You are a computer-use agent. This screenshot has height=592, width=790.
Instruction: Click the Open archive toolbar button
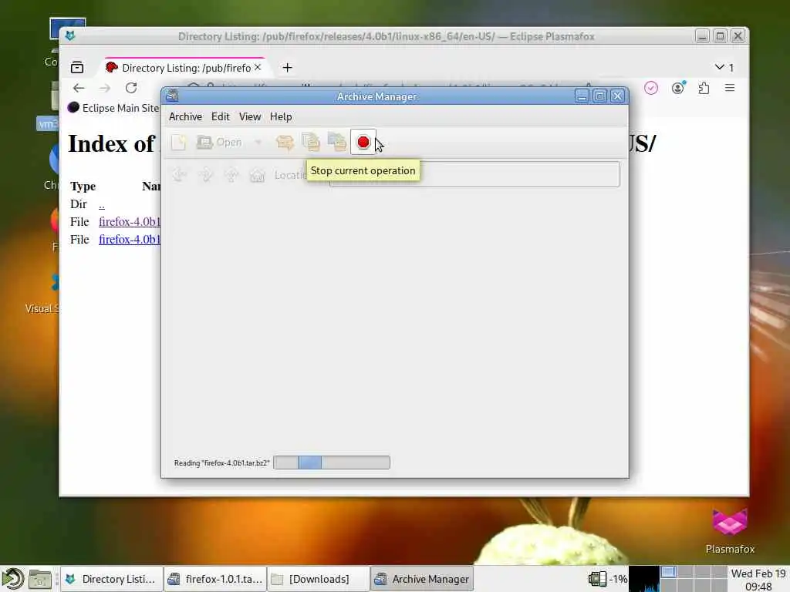point(219,143)
